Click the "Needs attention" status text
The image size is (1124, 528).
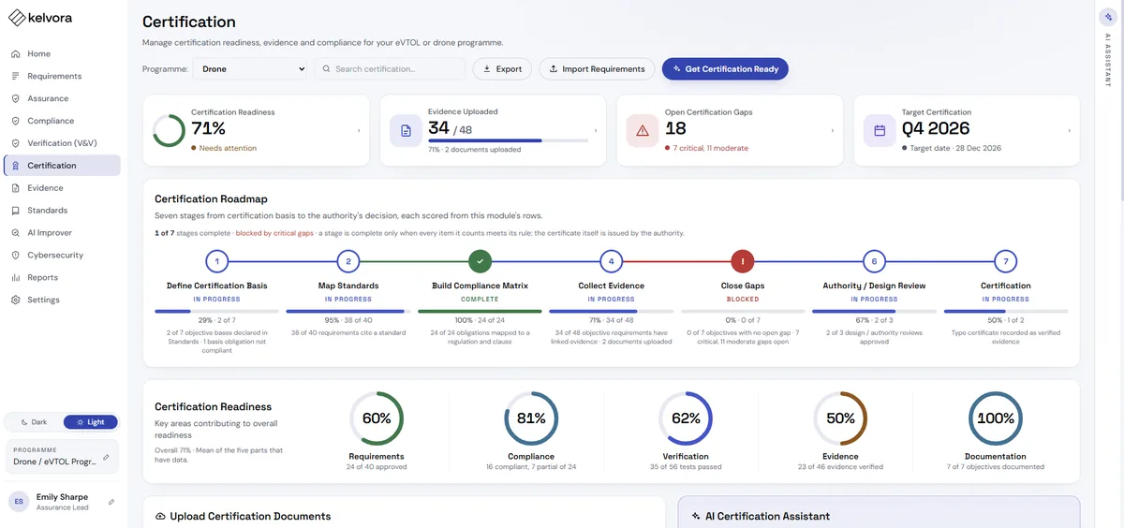pyautogui.click(x=228, y=148)
